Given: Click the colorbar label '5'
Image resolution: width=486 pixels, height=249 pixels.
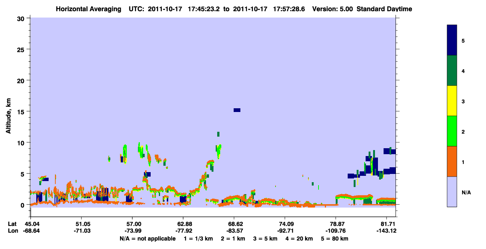Looking at the screenshot, I should click(463, 40).
